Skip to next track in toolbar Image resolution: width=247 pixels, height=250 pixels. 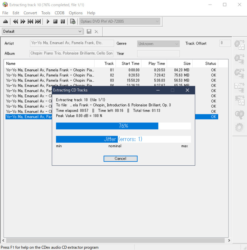coord(38,22)
